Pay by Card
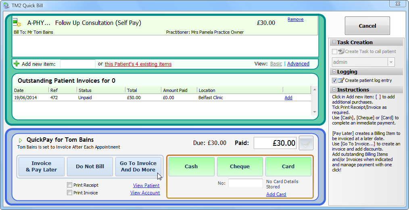Viewport: 409px width, 210px height. tap(288, 166)
